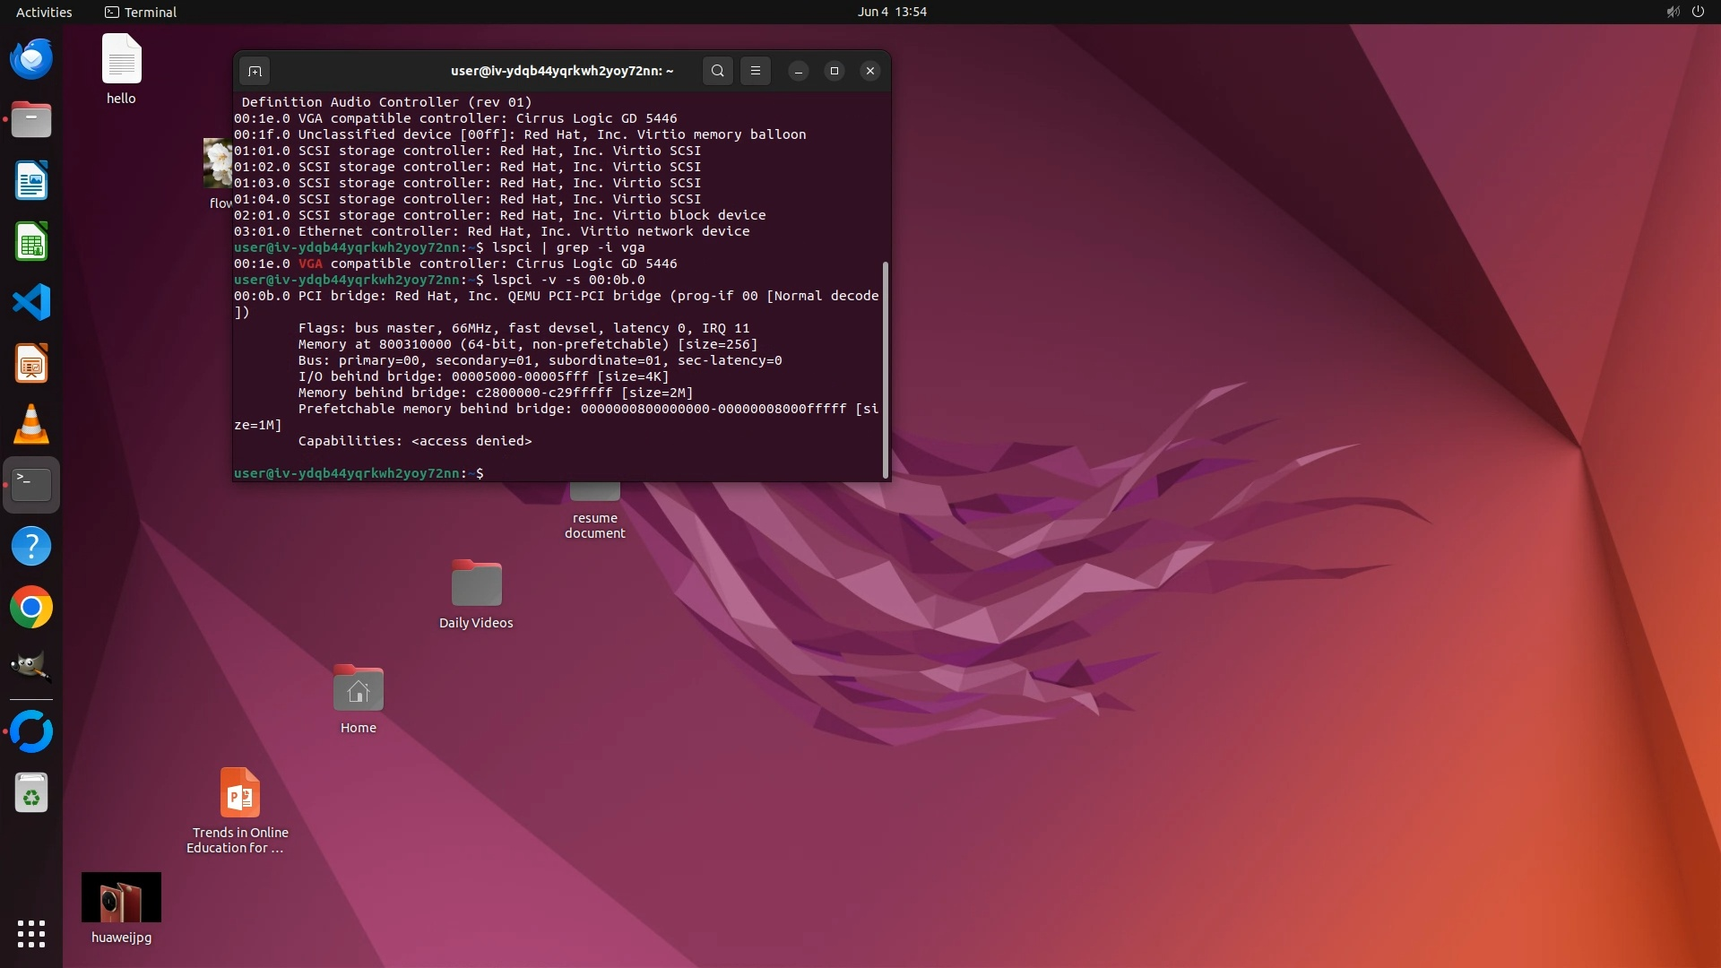This screenshot has width=1721, height=968.
Task: Click the Activities button in top bar
Action: coord(44,12)
